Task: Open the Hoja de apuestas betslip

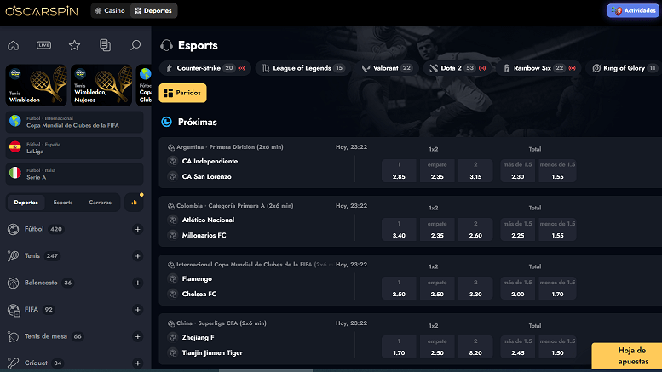Action: click(626, 357)
